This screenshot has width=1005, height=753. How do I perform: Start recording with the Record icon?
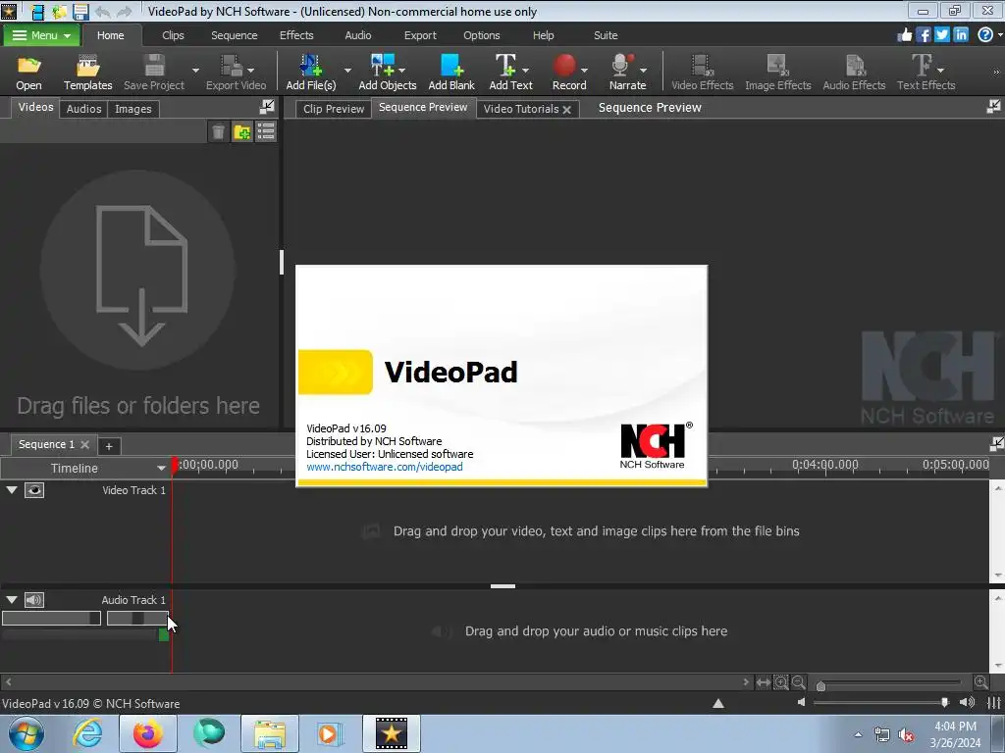coord(564,66)
